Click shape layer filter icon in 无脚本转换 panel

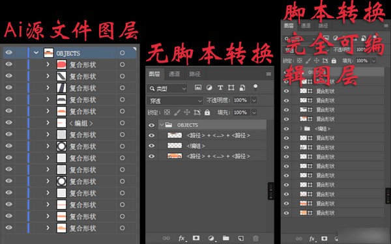[x=231, y=88]
